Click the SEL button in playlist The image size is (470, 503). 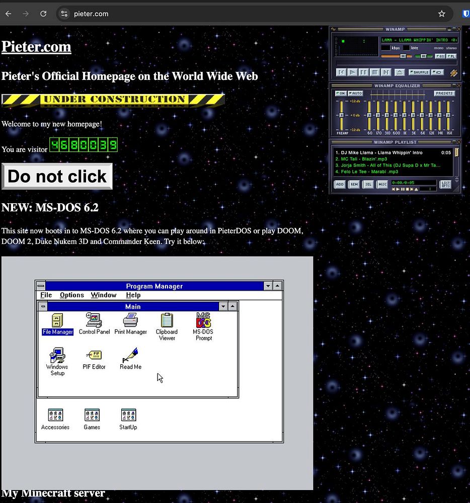coord(368,185)
